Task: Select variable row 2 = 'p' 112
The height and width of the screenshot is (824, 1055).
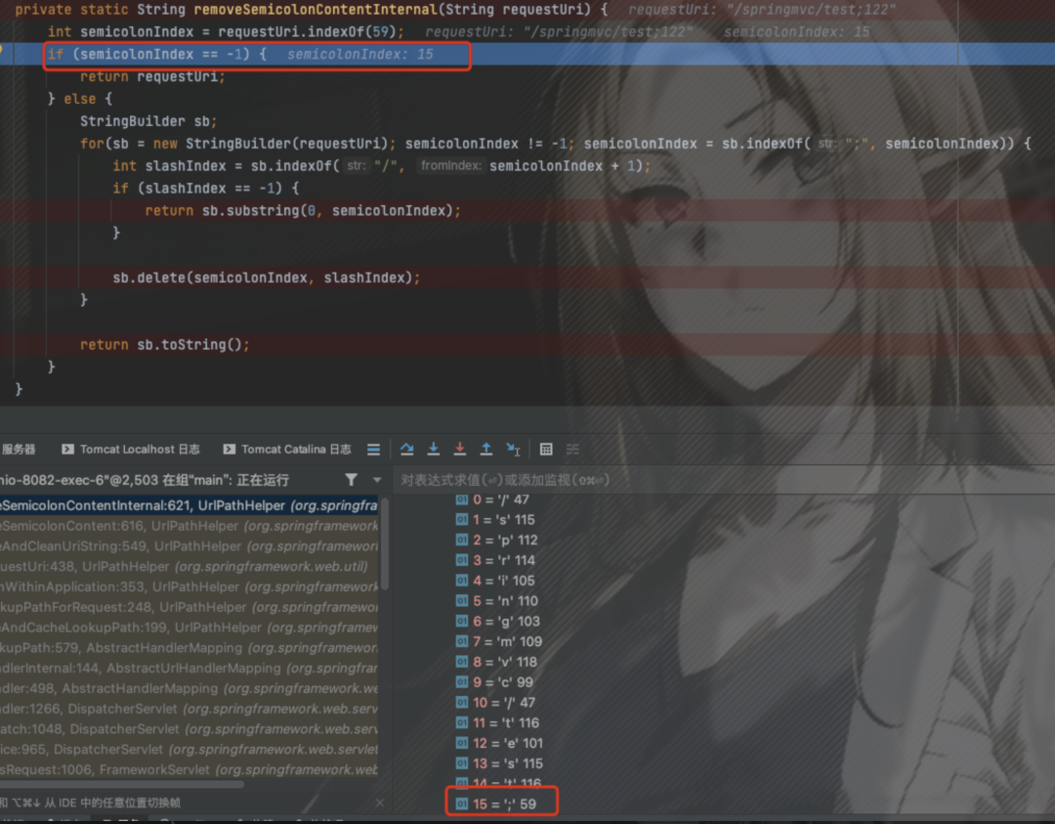Action: pos(496,540)
